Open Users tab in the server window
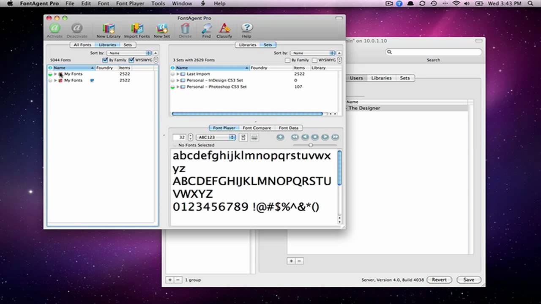 356,78
